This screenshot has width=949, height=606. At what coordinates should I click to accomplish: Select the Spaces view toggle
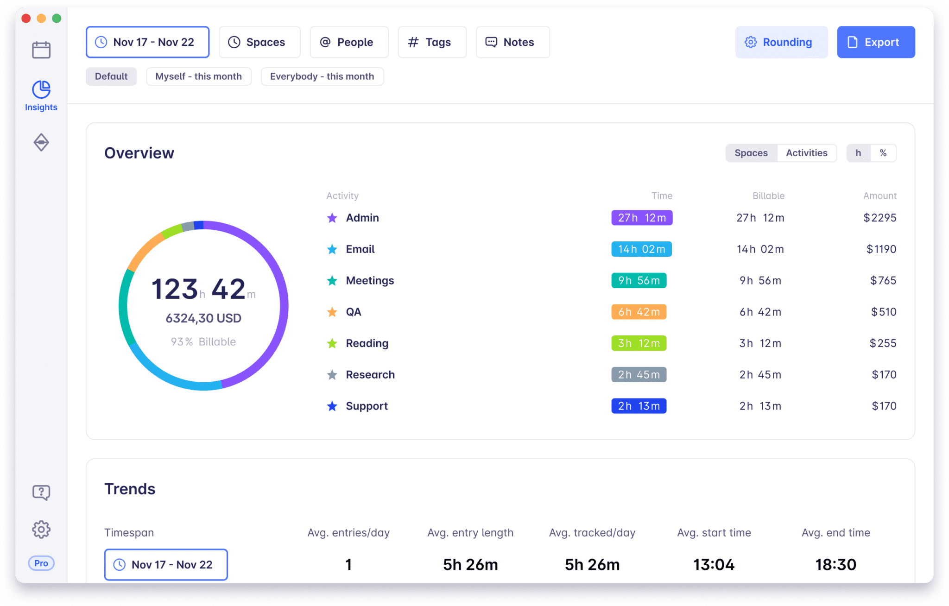751,152
